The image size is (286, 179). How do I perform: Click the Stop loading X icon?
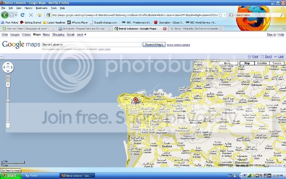pos(31,15)
